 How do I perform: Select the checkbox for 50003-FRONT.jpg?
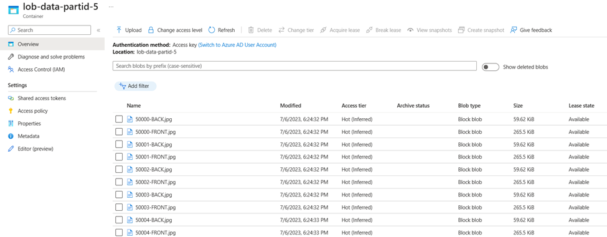point(119,207)
